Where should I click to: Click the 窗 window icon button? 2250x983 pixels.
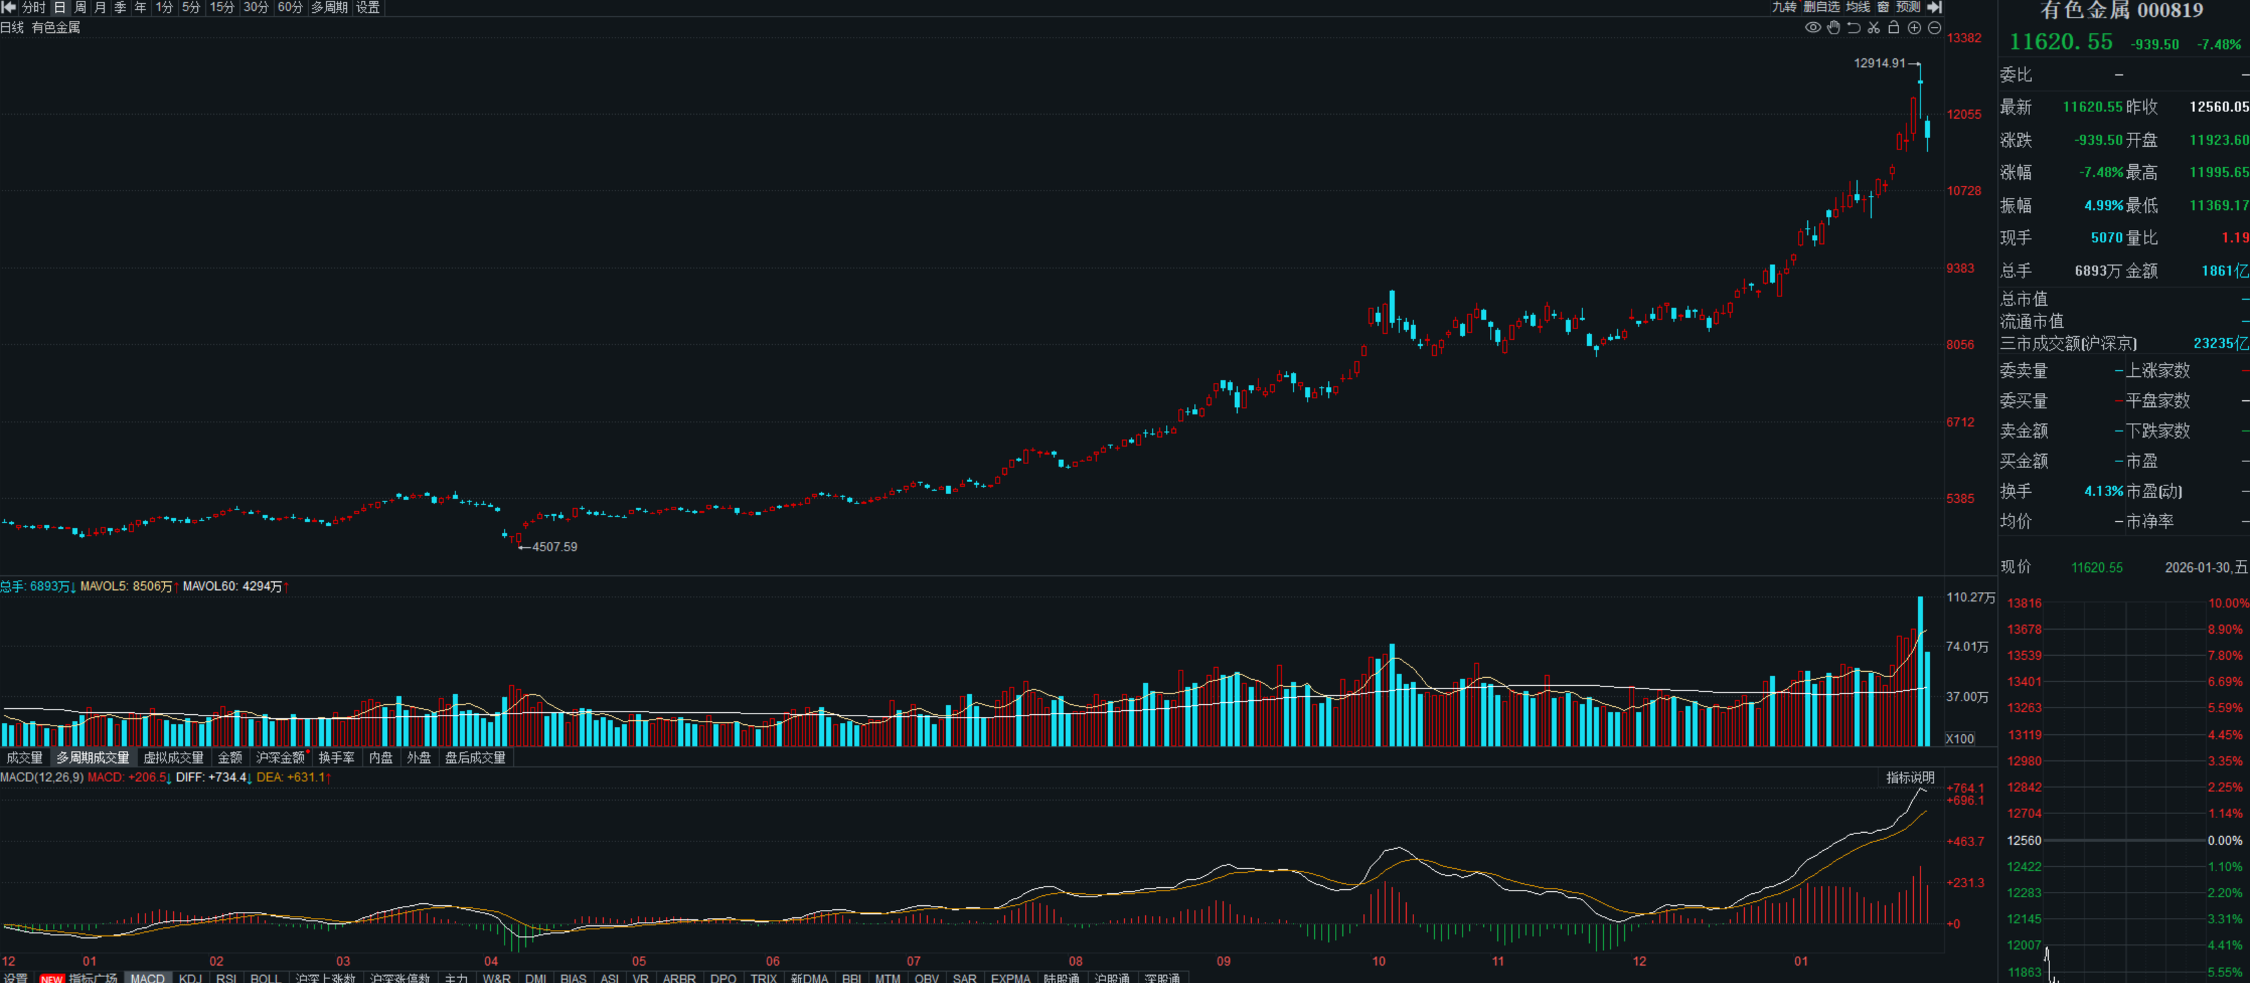[1883, 7]
